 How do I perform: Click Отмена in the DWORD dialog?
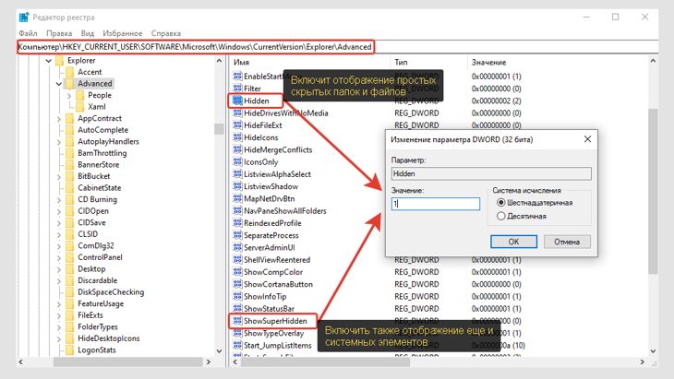(567, 242)
